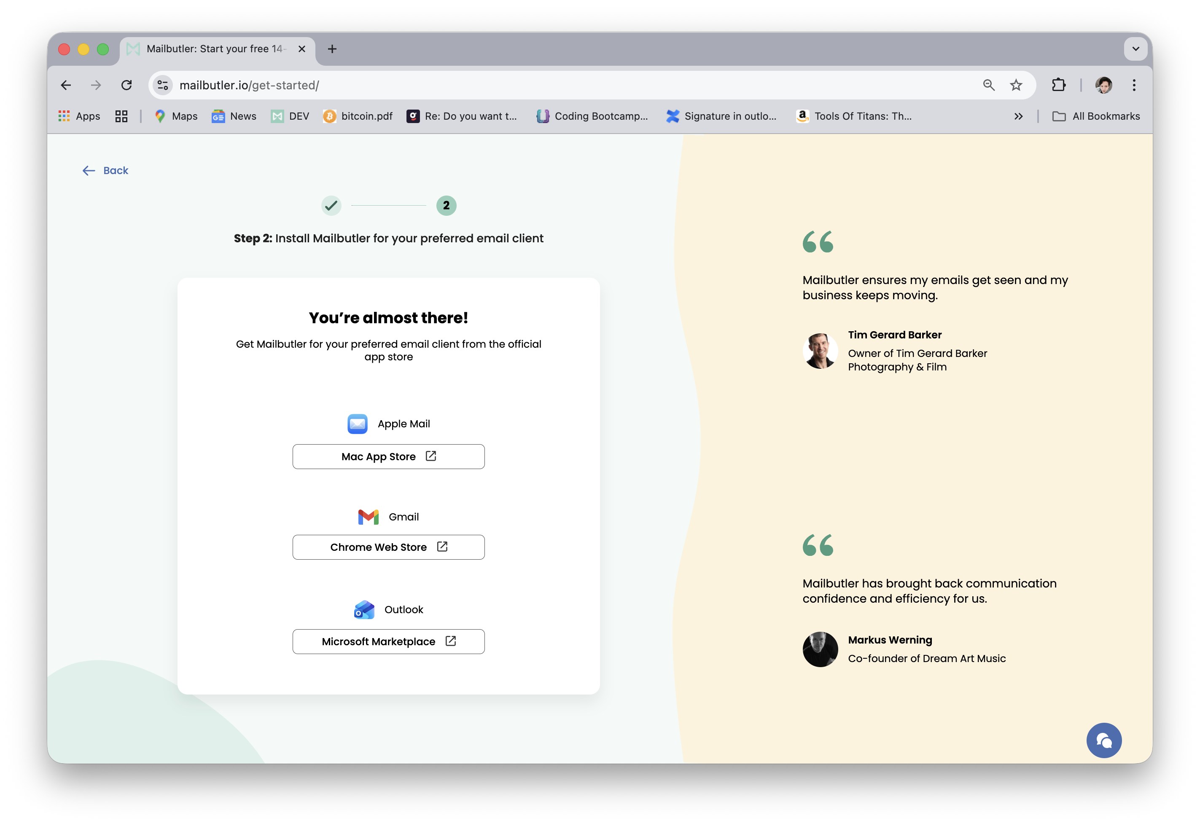Click the Back link on the page
Image resolution: width=1200 pixels, height=826 pixels.
[105, 170]
